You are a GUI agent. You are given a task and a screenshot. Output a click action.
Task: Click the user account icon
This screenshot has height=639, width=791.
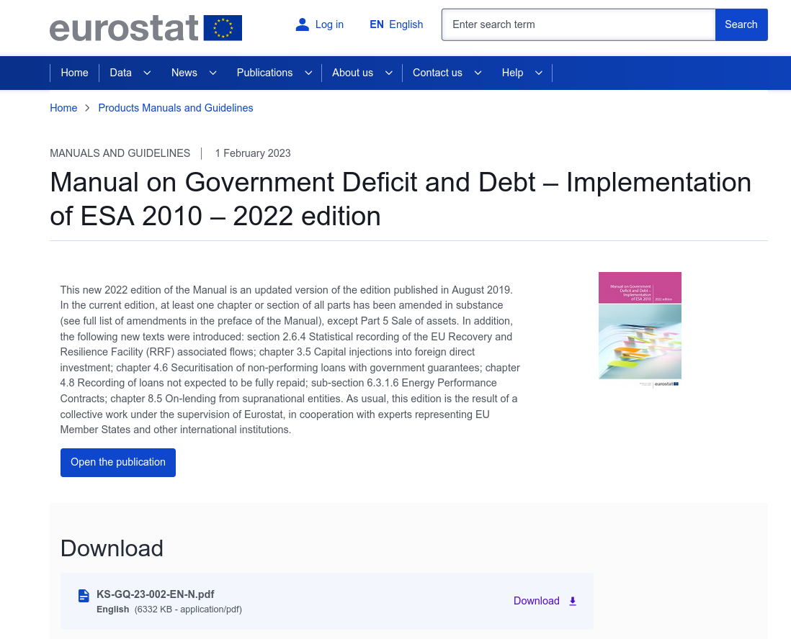[x=302, y=24]
